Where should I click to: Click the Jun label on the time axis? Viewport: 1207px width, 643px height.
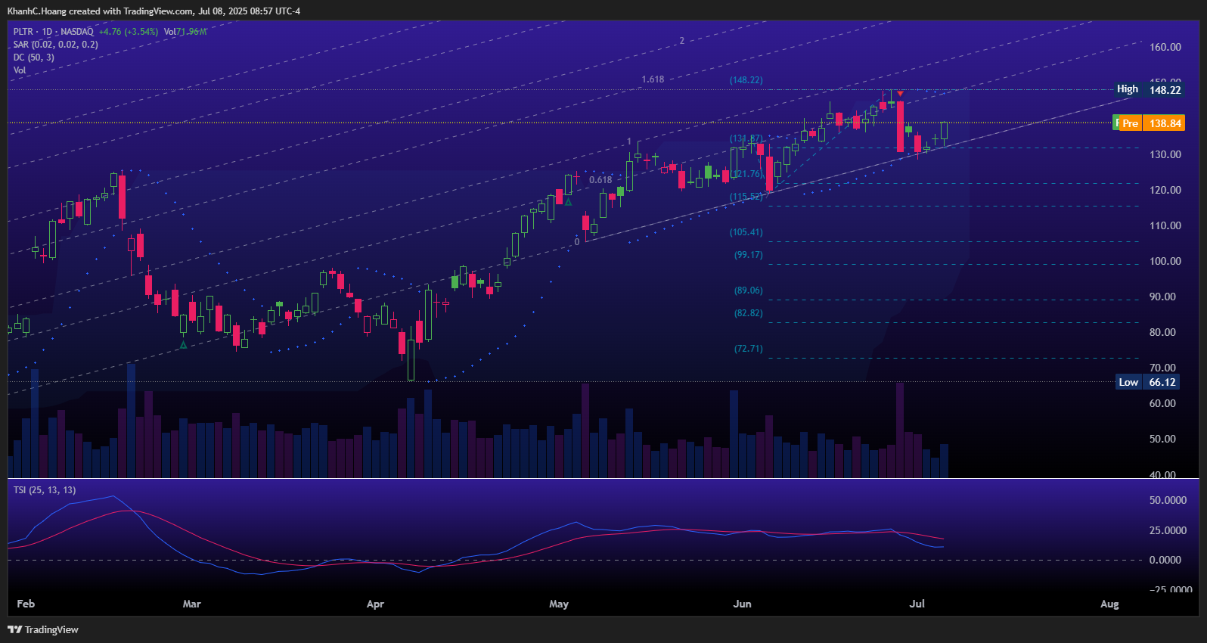(x=743, y=604)
